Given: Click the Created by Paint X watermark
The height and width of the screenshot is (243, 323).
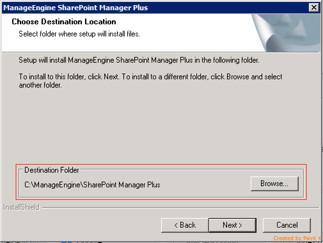Looking at the screenshot, I should point(297,238).
